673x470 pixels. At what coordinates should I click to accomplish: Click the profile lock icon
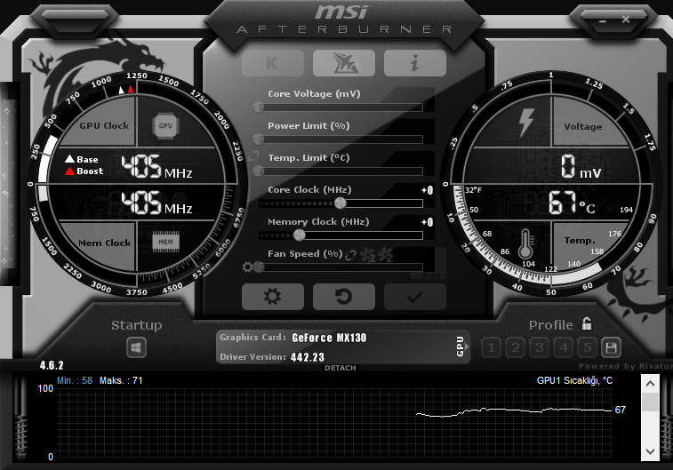[x=587, y=323]
